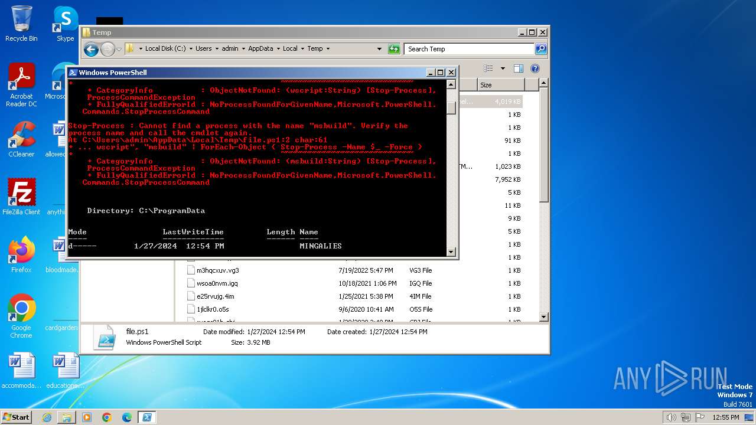The width and height of the screenshot is (756, 425).
Task: Click search magnifier button in explorer
Action: 541,49
